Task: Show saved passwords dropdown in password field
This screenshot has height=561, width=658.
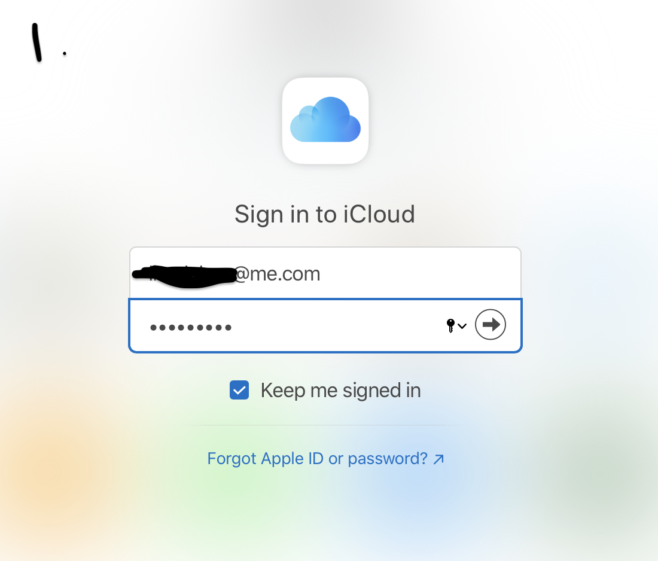Action: (x=456, y=325)
